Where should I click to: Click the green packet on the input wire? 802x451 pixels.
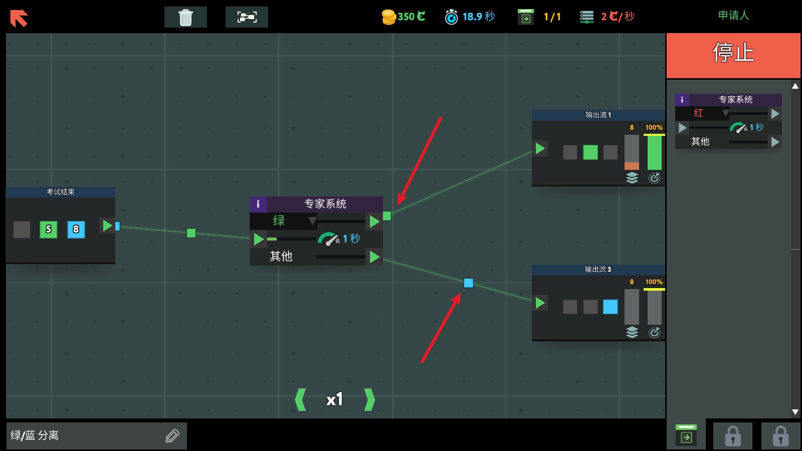(191, 233)
